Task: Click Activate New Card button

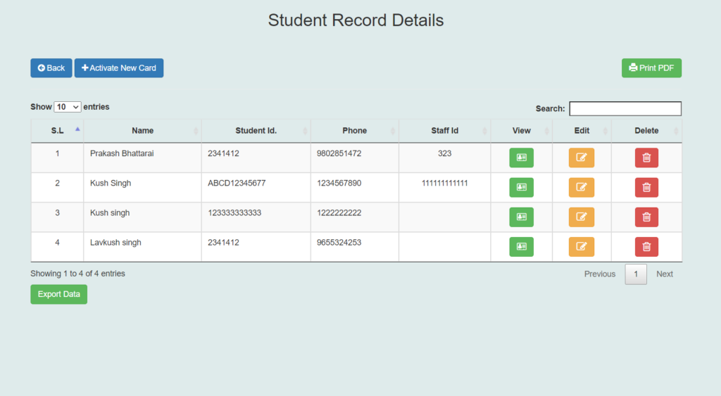Action: pos(118,68)
